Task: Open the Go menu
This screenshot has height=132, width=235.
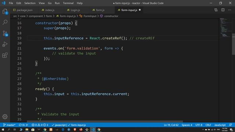Action: point(50,3)
